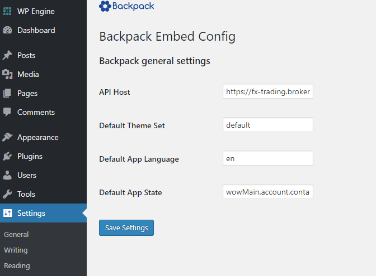The height and width of the screenshot is (276, 376).
Task: Click the Users person icon
Action: click(7, 175)
